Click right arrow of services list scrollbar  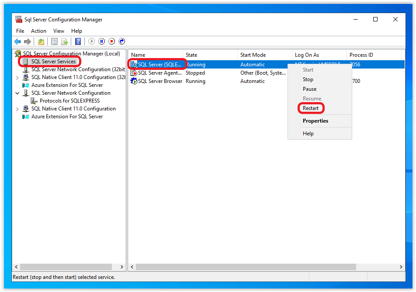pyautogui.click(x=401, y=267)
